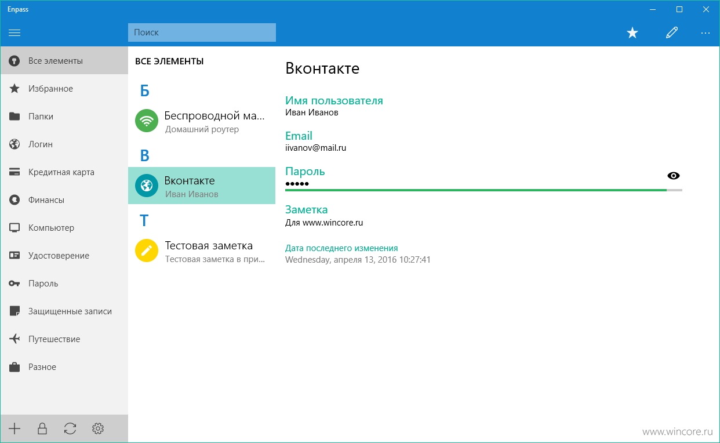The image size is (720, 443).
Task: Click Иван Иванов subtitle in list
Action: (192, 194)
